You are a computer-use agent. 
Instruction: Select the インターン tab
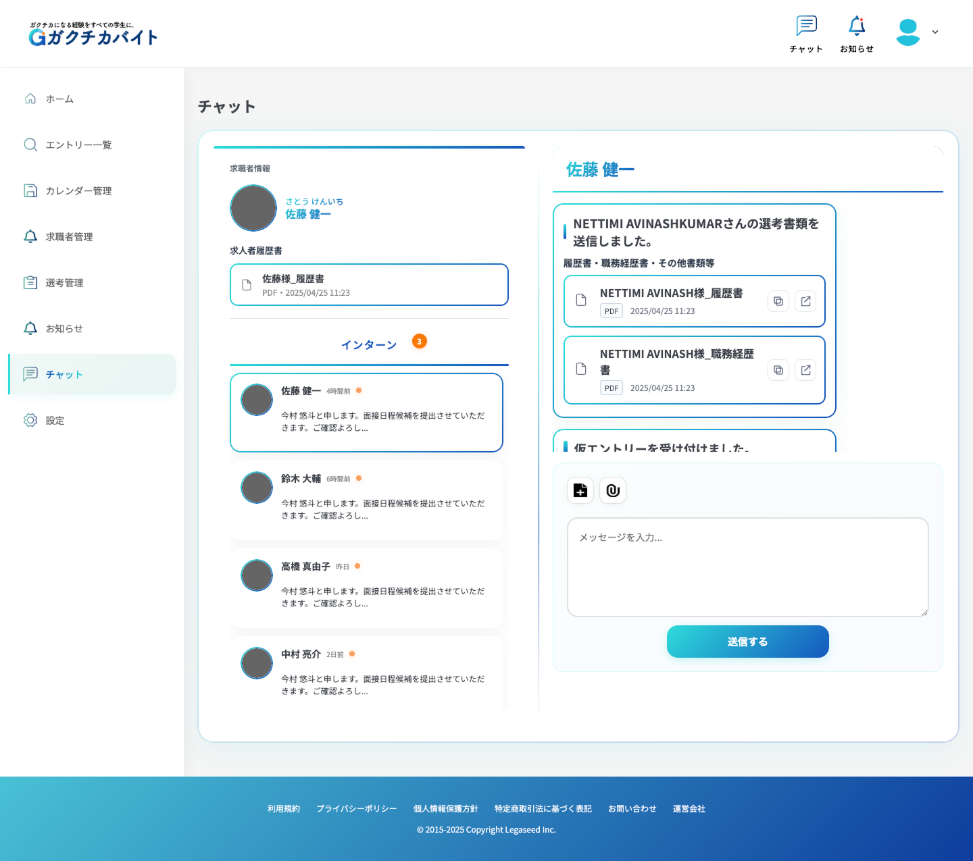(x=369, y=345)
